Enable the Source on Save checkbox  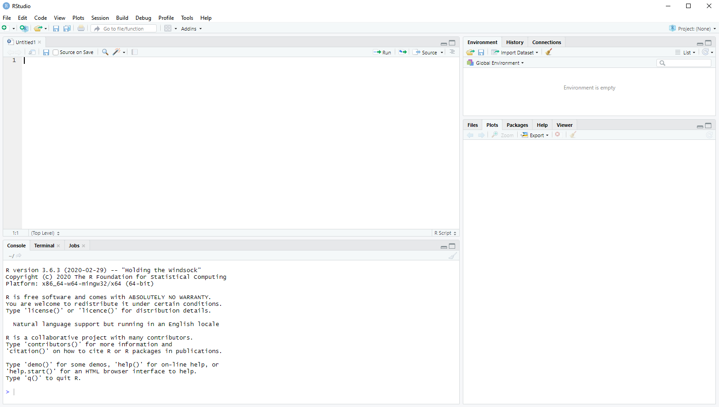(56, 52)
